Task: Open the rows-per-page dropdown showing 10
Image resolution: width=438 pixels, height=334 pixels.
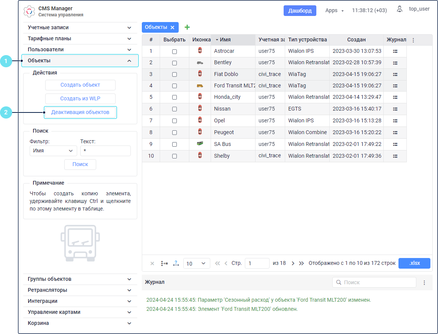Action: point(196,263)
